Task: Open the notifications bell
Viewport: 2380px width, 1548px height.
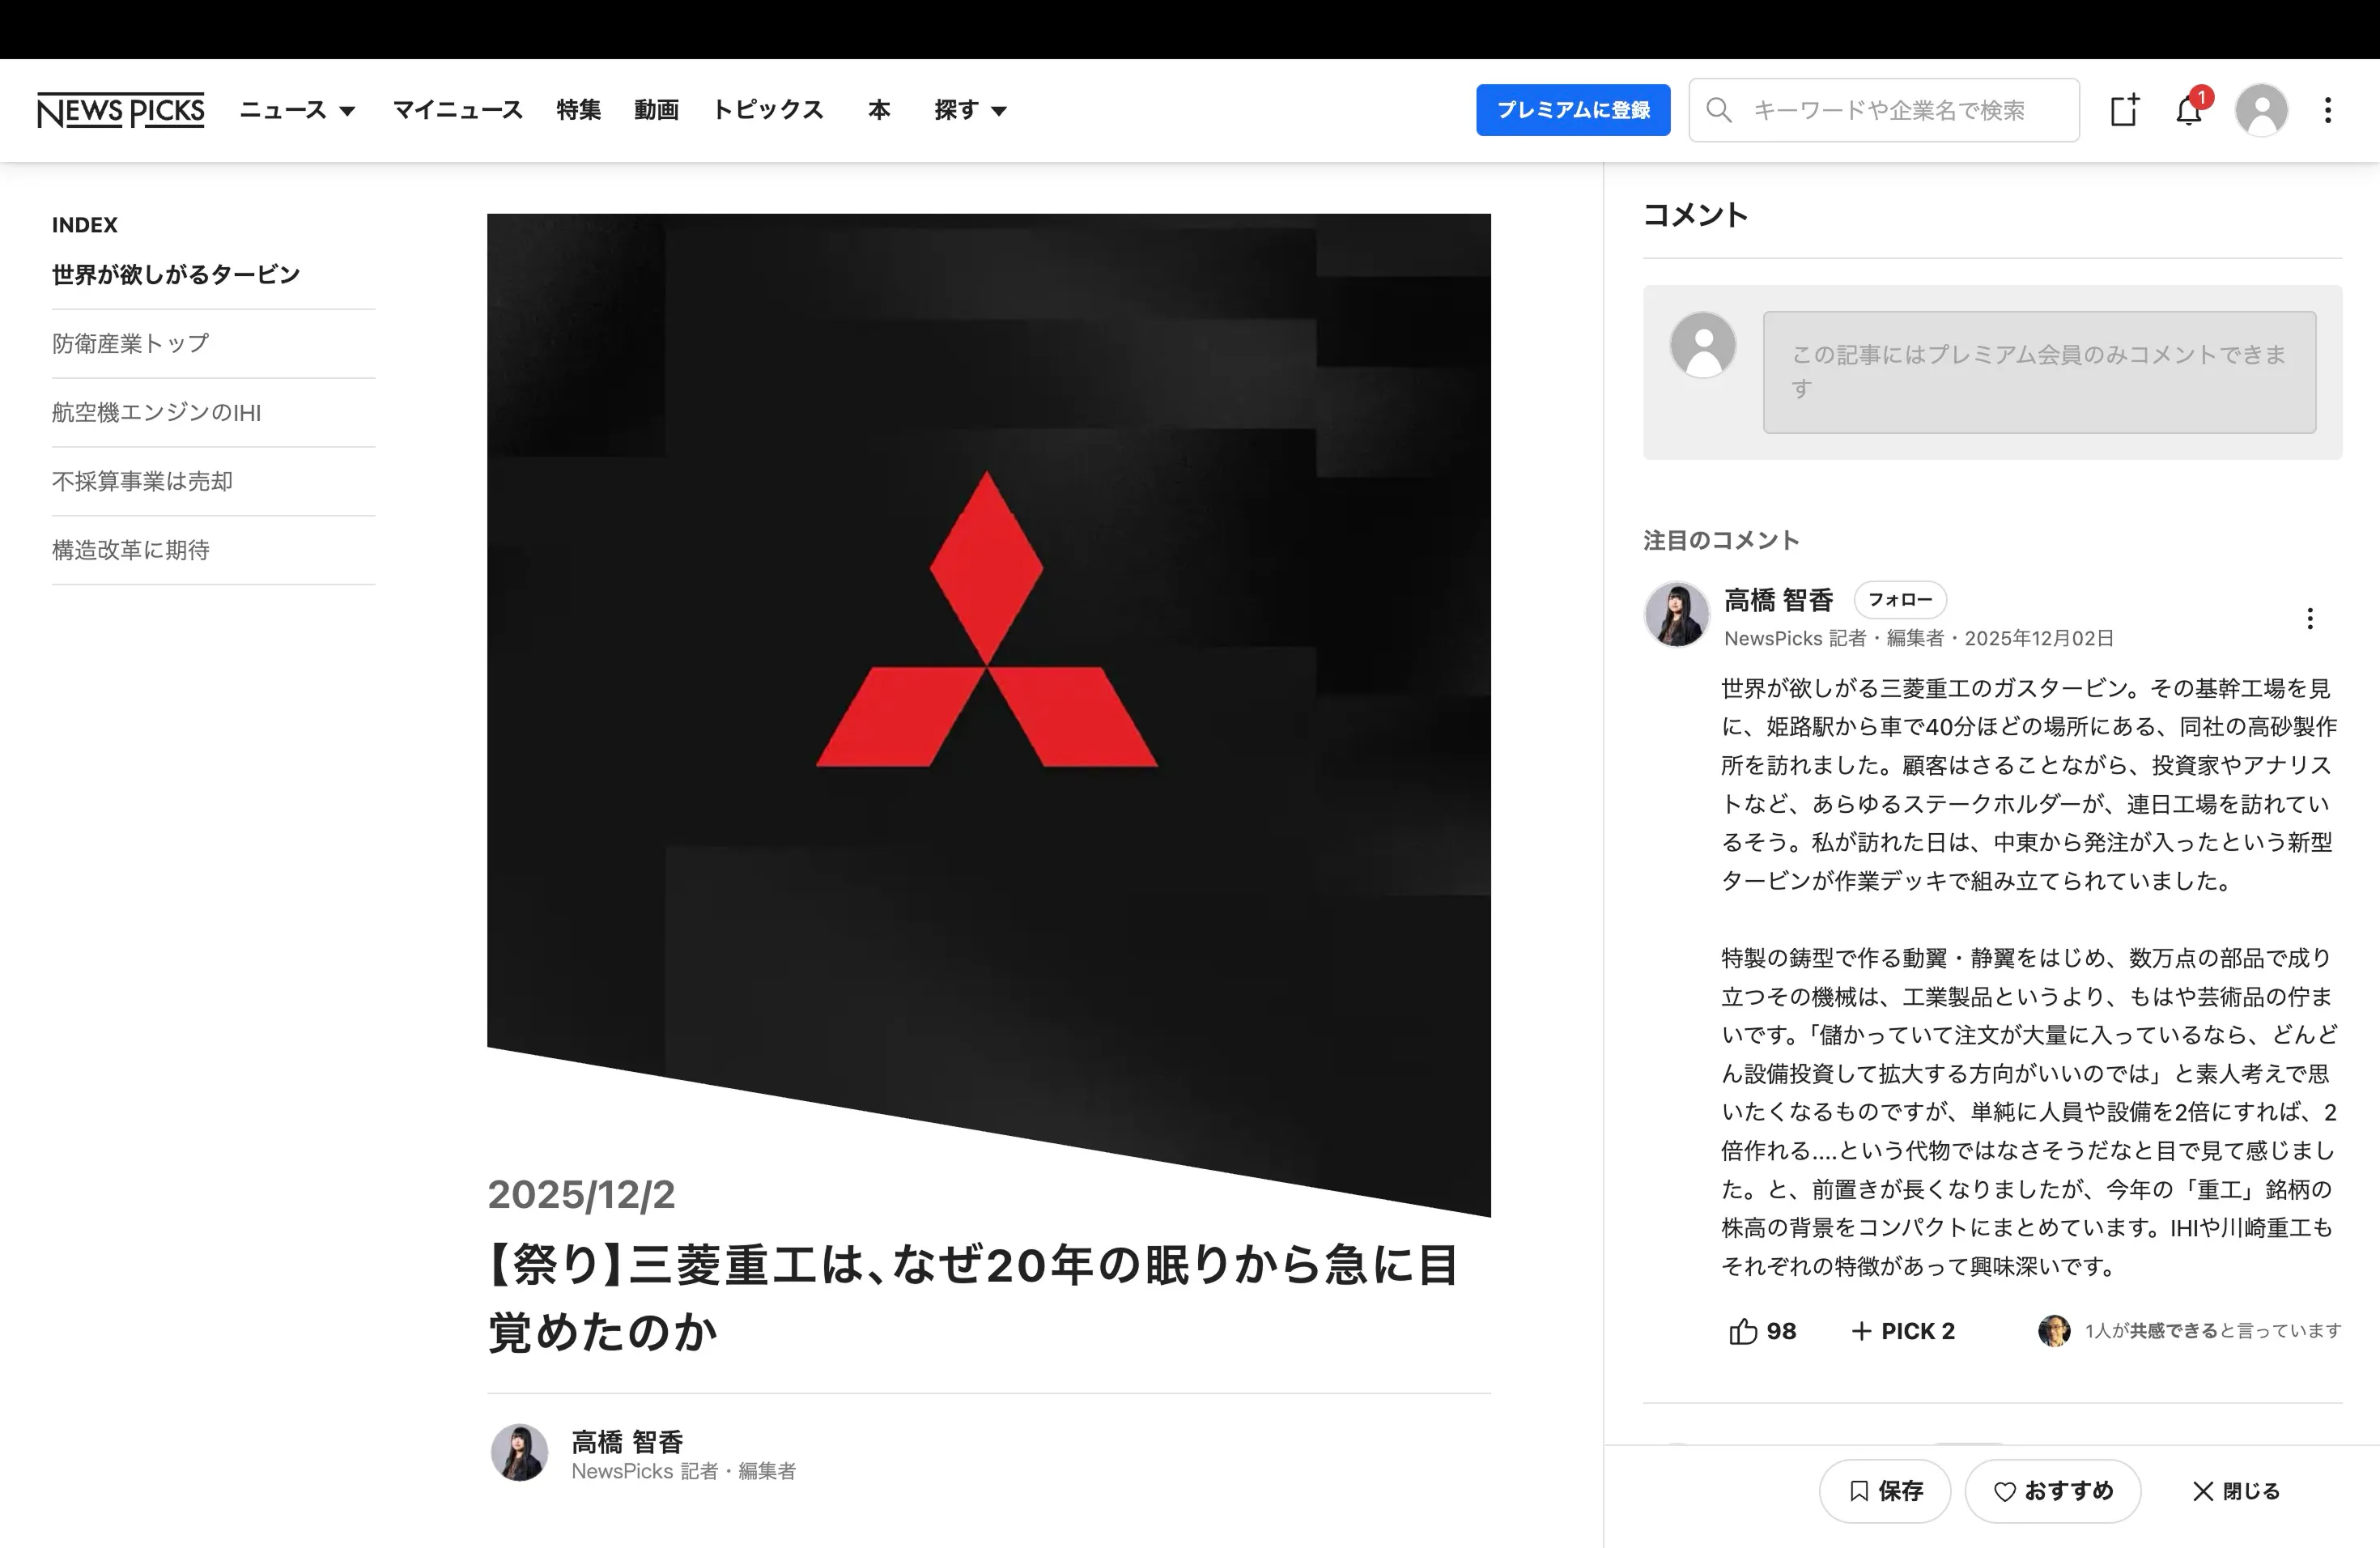Action: tap(2189, 110)
